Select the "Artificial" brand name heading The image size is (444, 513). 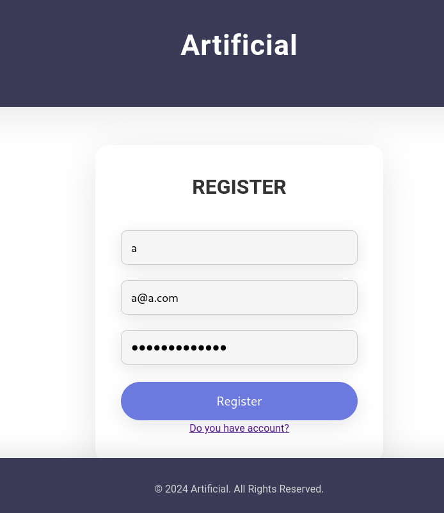(x=239, y=45)
